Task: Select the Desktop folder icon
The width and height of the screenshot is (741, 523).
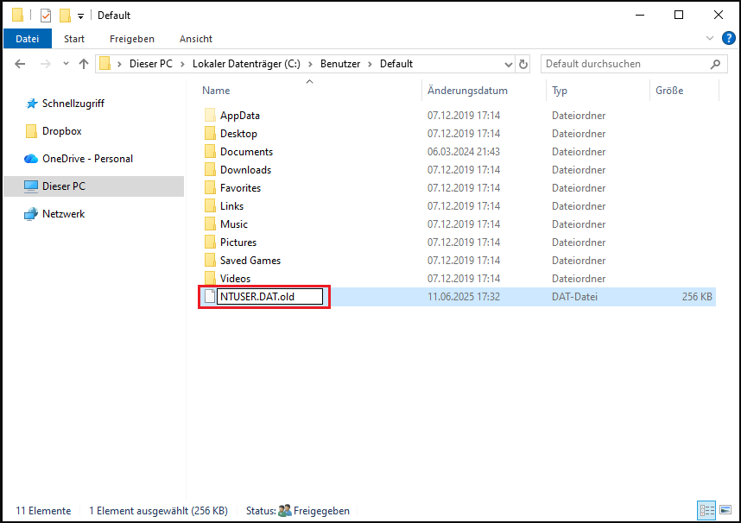Action: [211, 133]
